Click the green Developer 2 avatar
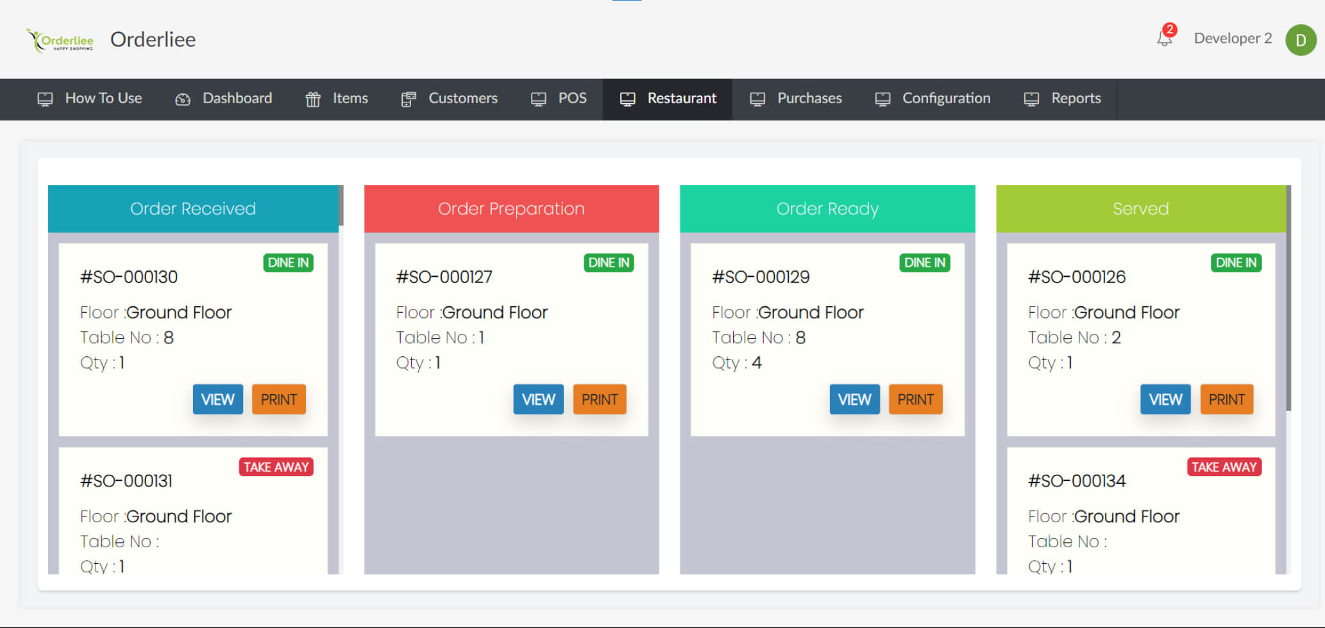1325x628 pixels. tap(1301, 40)
